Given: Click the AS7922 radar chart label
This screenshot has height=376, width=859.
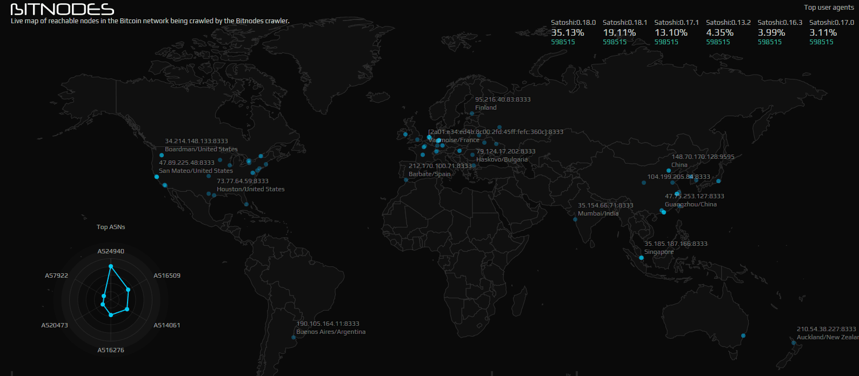Looking at the screenshot, I should [x=56, y=276].
